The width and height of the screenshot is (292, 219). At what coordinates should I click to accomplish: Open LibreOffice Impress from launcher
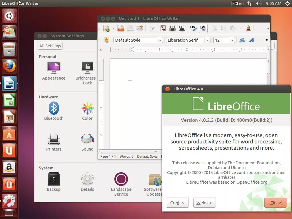[9, 117]
